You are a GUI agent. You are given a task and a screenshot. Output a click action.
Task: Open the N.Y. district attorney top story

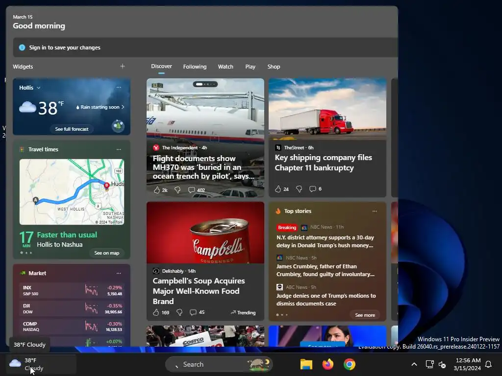(x=326, y=241)
